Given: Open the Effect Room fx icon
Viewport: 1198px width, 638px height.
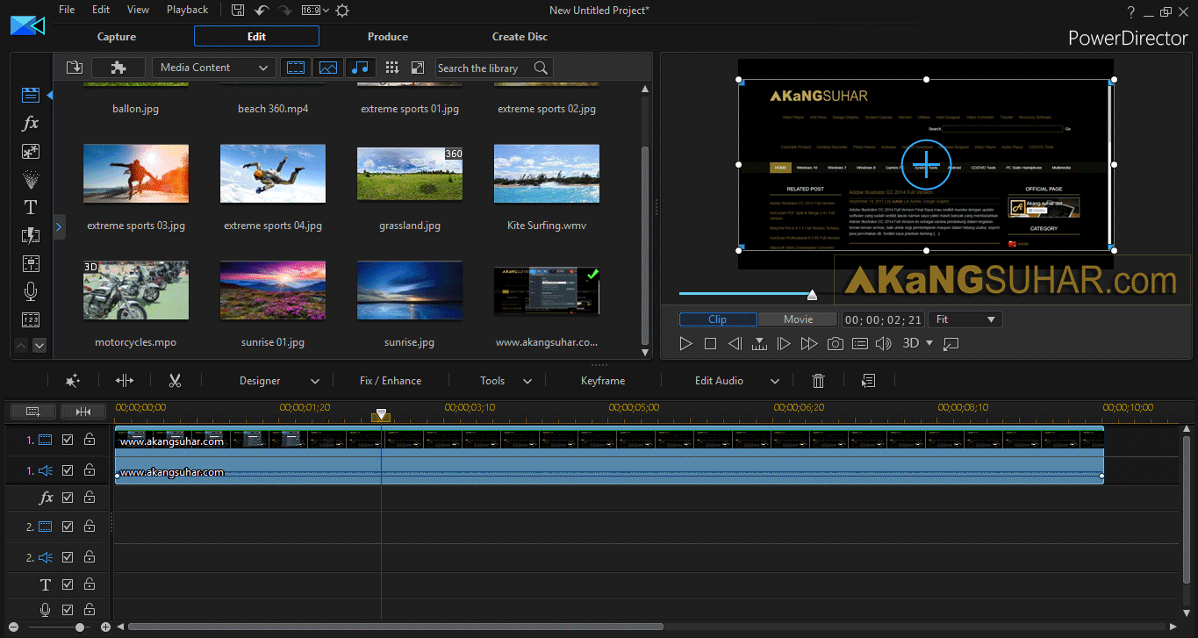Looking at the screenshot, I should click(x=31, y=123).
